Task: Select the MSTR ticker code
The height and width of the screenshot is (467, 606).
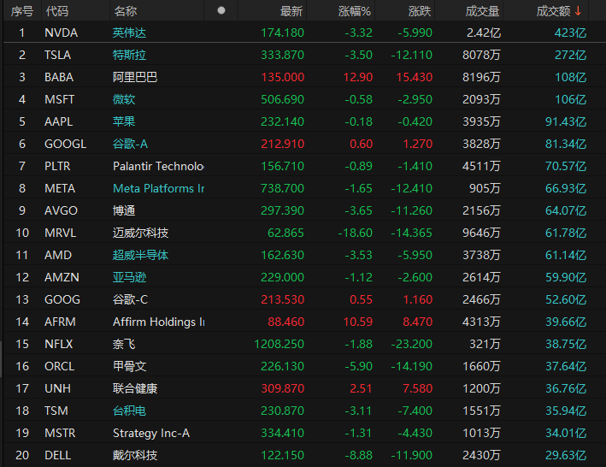Action: point(60,433)
